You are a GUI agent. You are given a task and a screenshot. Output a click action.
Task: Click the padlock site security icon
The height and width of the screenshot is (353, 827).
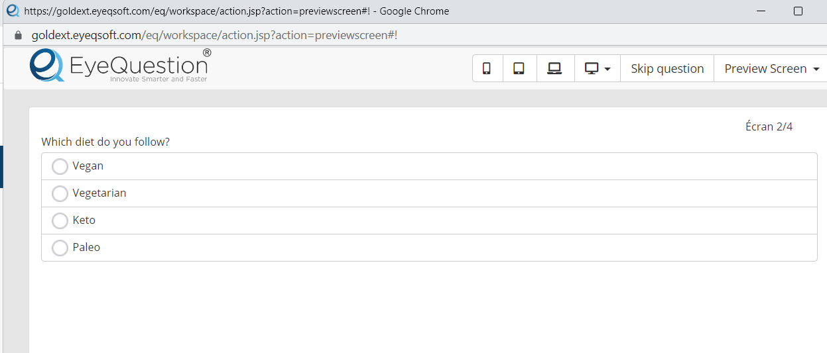(18, 35)
